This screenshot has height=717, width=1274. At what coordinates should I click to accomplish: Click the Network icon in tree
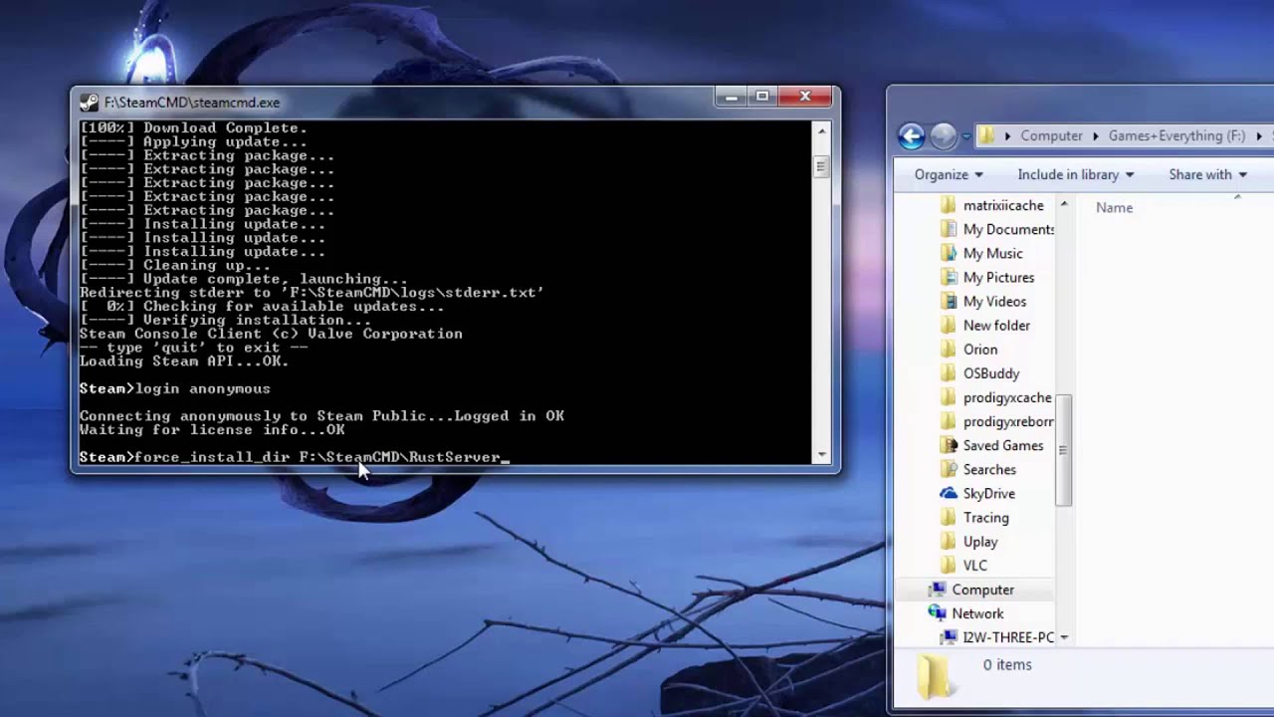click(x=937, y=613)
